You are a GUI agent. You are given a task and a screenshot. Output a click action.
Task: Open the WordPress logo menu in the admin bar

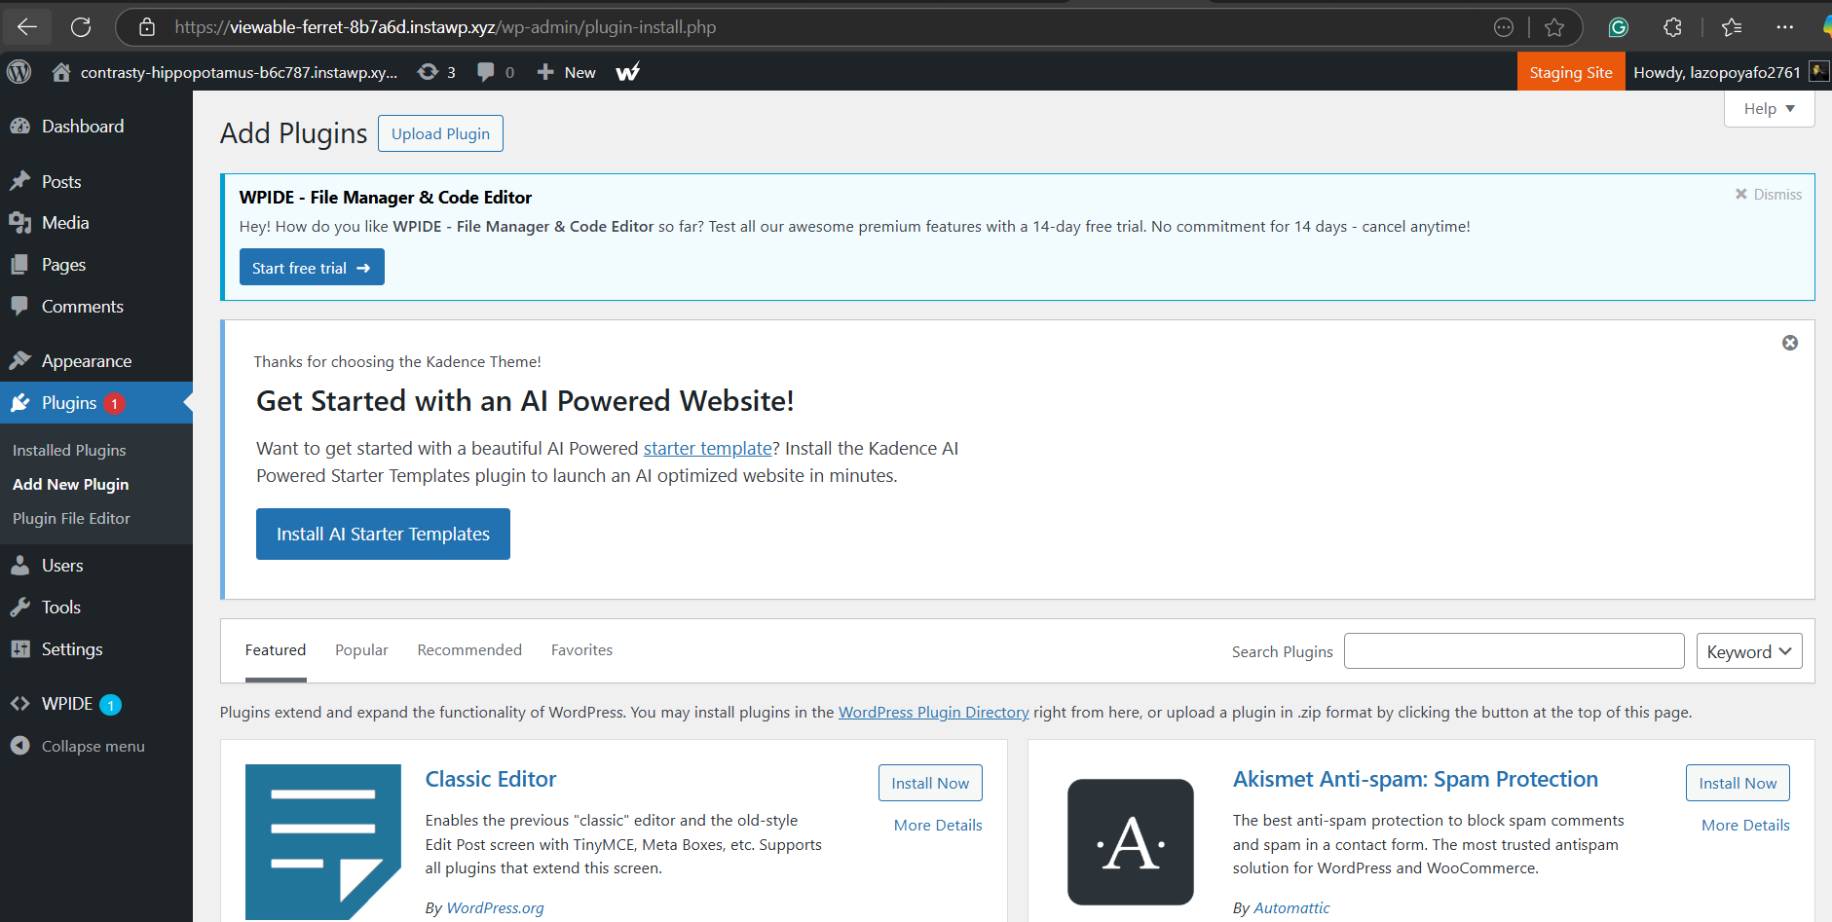[19, 72]
